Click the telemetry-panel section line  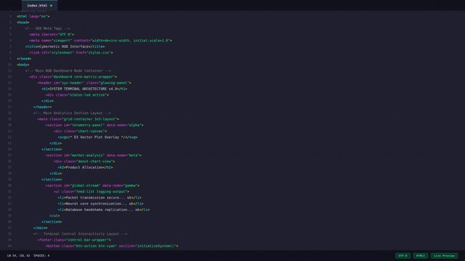tap(94, 125)
